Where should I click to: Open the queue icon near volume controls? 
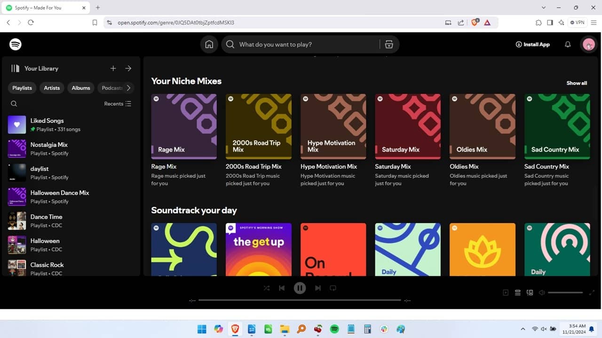pos(518,292)
